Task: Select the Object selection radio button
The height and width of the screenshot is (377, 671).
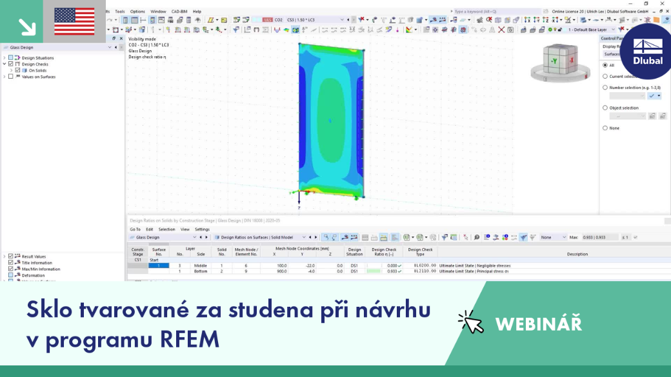Action: [605, 108]
